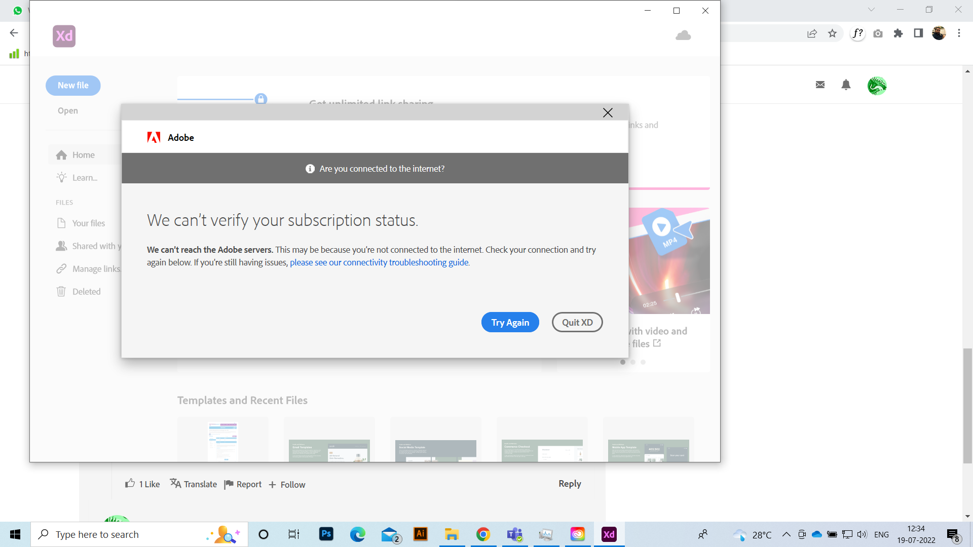The image size is (973, 547).
Task: Click the Illustrator icon in taskbar
Action: 420,534
